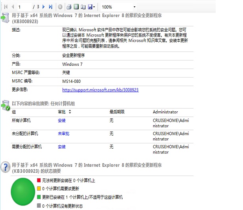Click the status summary question mark icon
The height and width of the screenshot is (210, 243).
pyautogui.click(x=6, y=167)
